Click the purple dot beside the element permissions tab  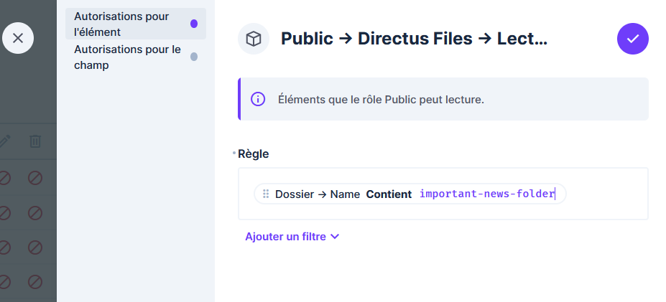pos(194,24)
